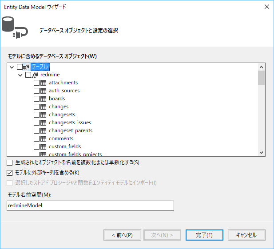Screen dimensions: 274x249
Task: Collapse the redmine schema node
Action: (20, 75)
